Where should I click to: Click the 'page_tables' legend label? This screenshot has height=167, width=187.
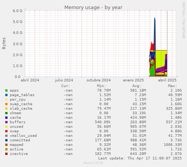[x=22, y=95]
